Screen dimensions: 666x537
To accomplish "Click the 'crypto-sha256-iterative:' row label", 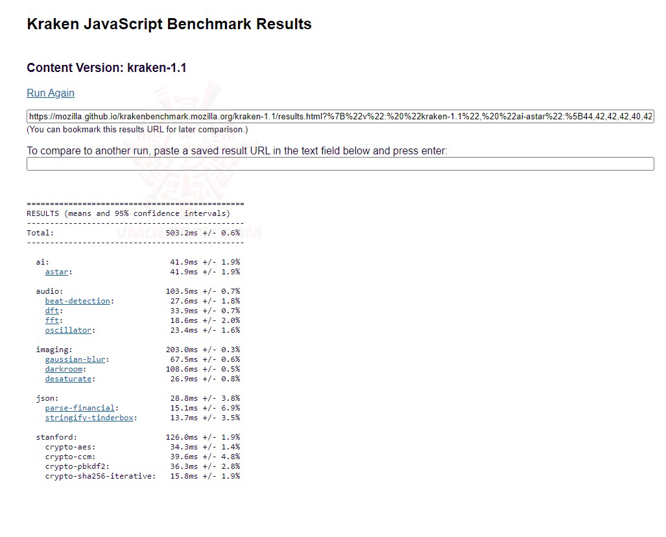I will (101, 476).
